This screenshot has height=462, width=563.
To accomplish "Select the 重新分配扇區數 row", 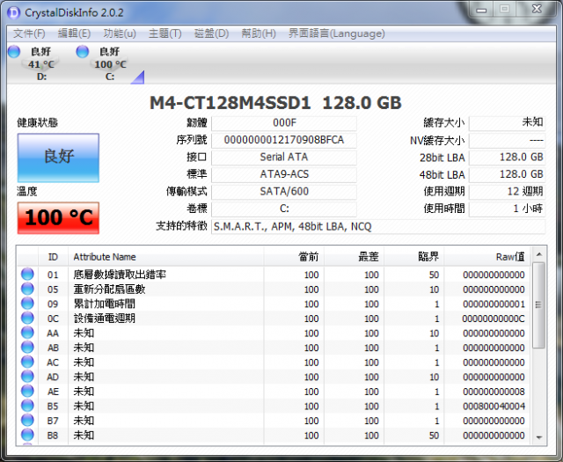I will (x=274, y=290).
